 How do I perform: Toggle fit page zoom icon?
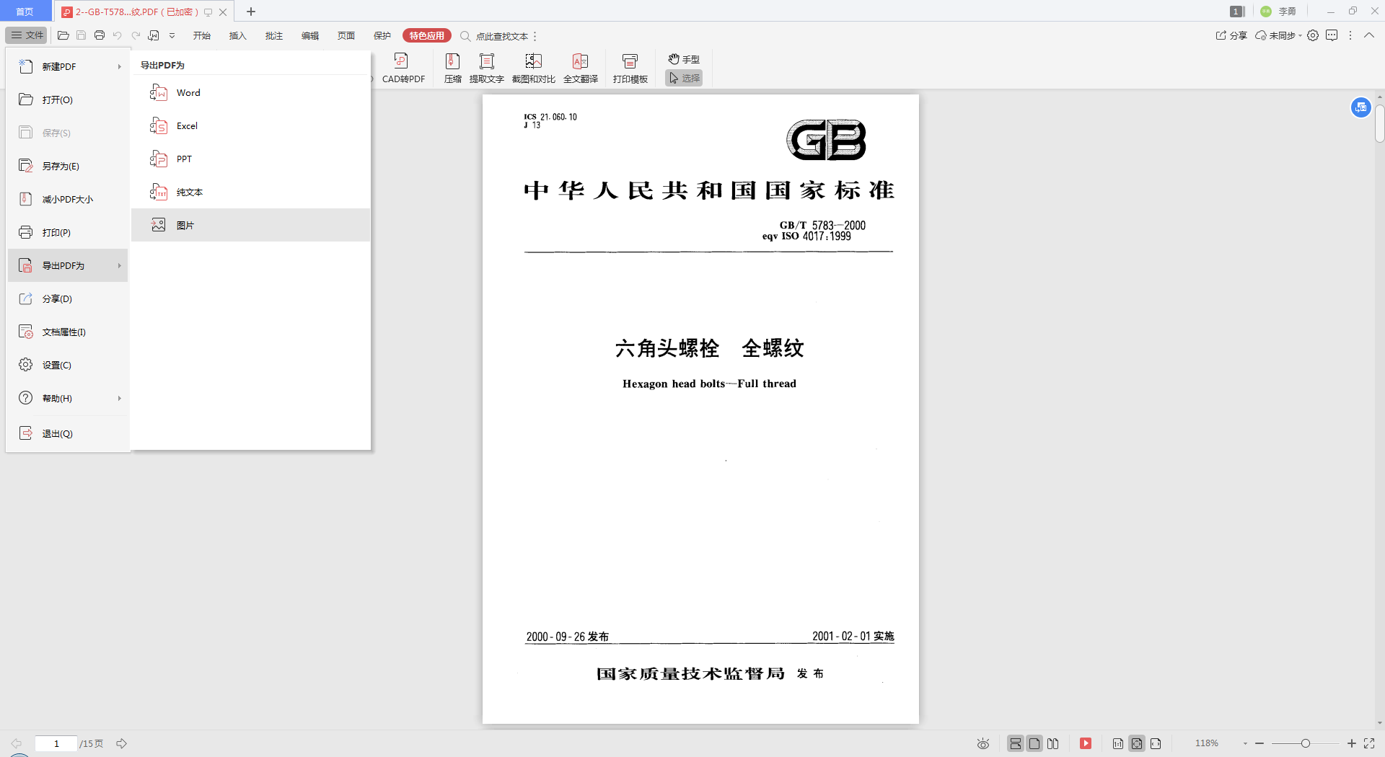click(1137, 743)
